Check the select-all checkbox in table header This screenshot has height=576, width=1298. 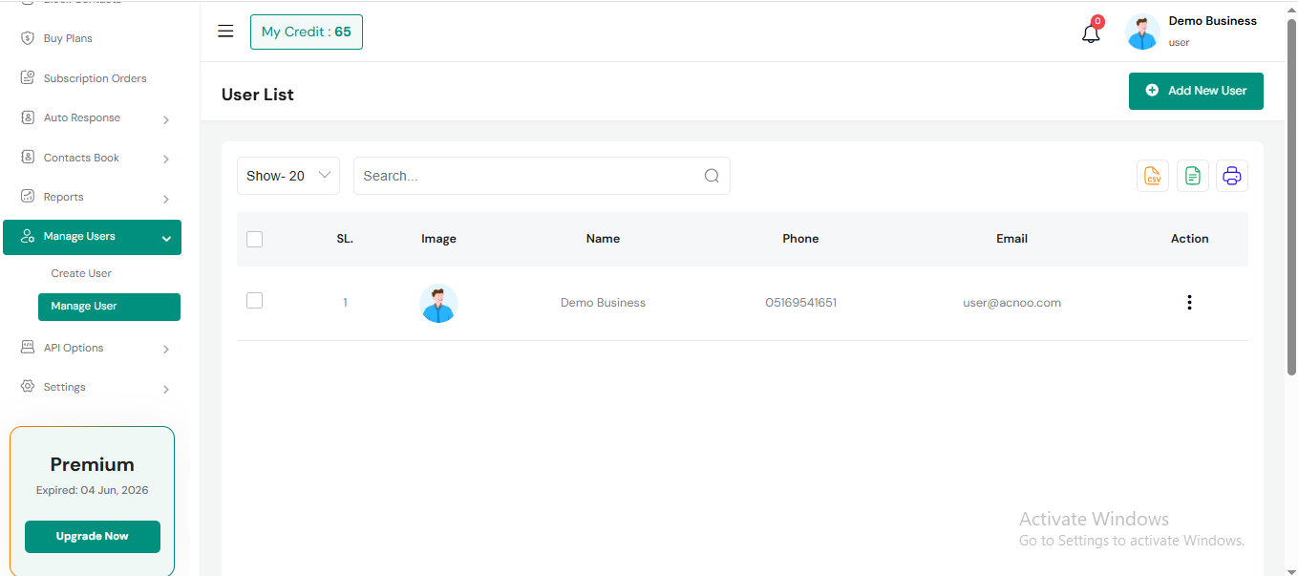click(254, 239)
